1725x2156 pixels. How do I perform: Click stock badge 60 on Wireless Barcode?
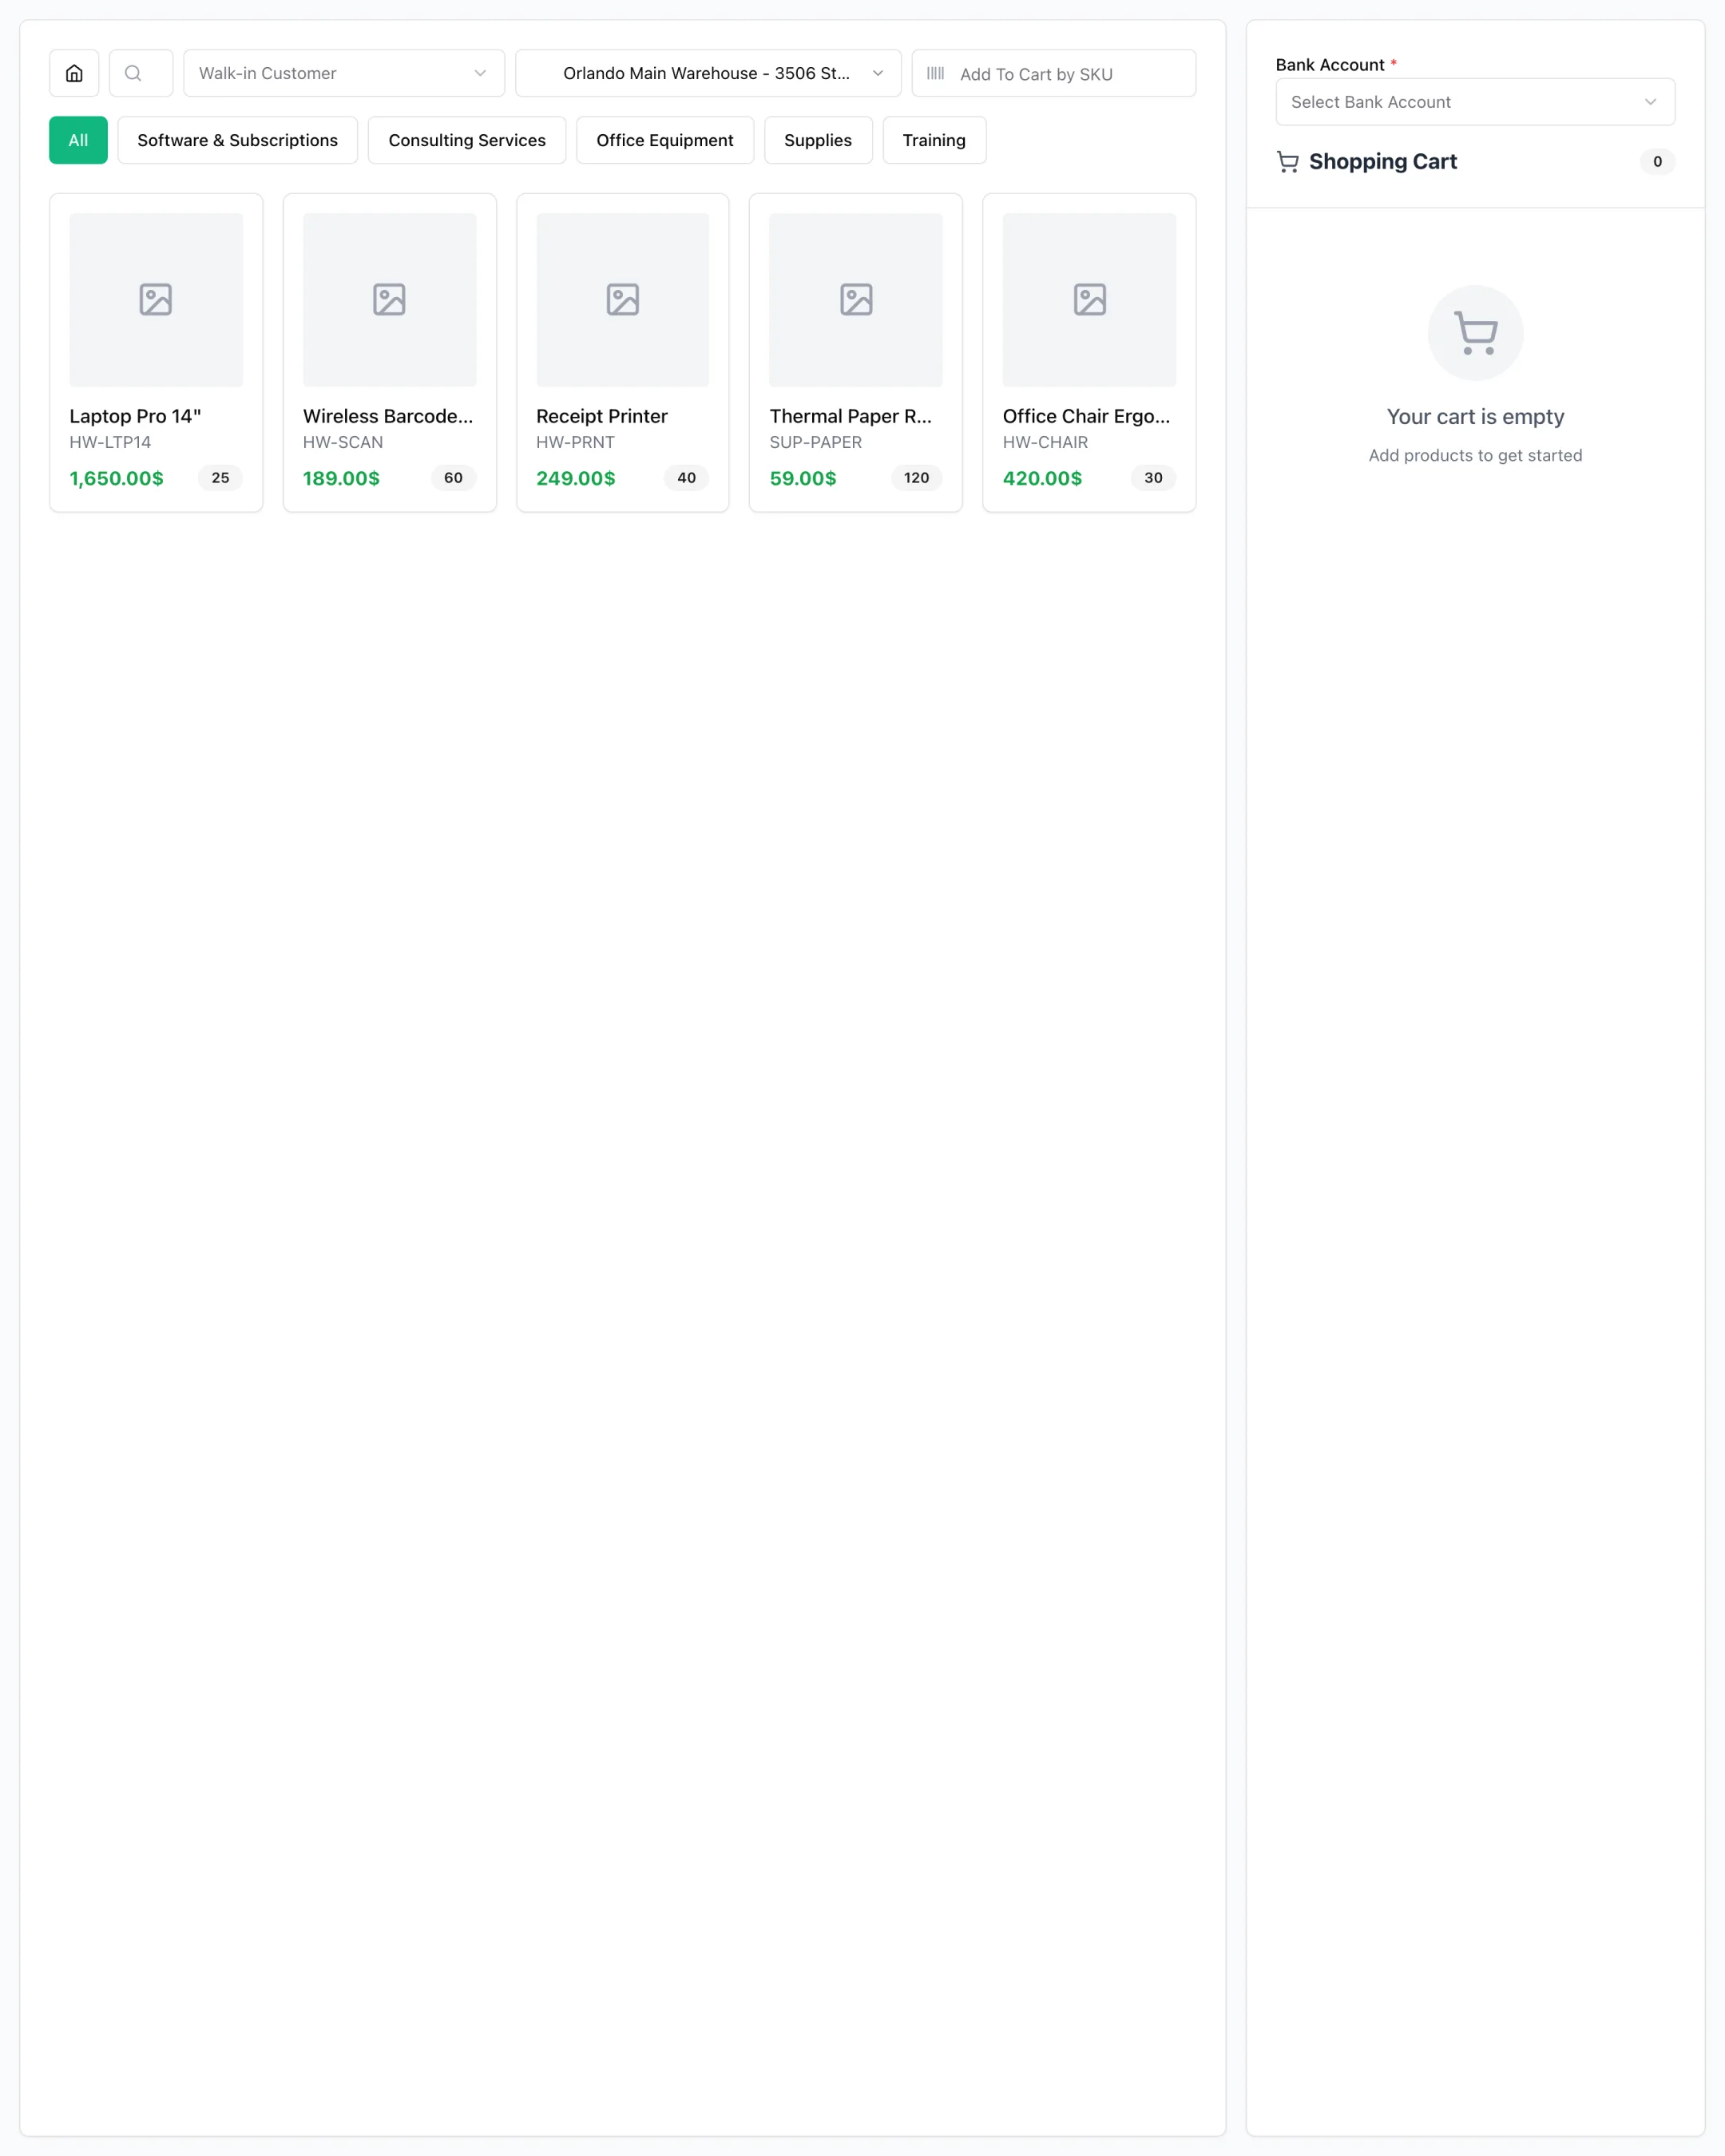point(454,478)
